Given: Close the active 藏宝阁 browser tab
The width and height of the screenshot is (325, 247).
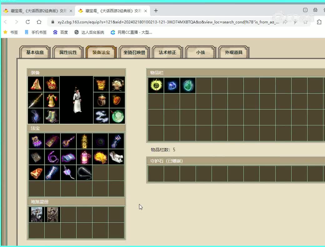Looking at the screenshot, I should coord(146,11).
